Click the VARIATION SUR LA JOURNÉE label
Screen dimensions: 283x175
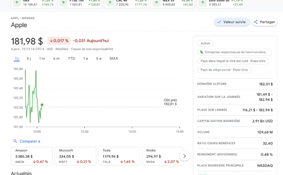click(219, 97)
